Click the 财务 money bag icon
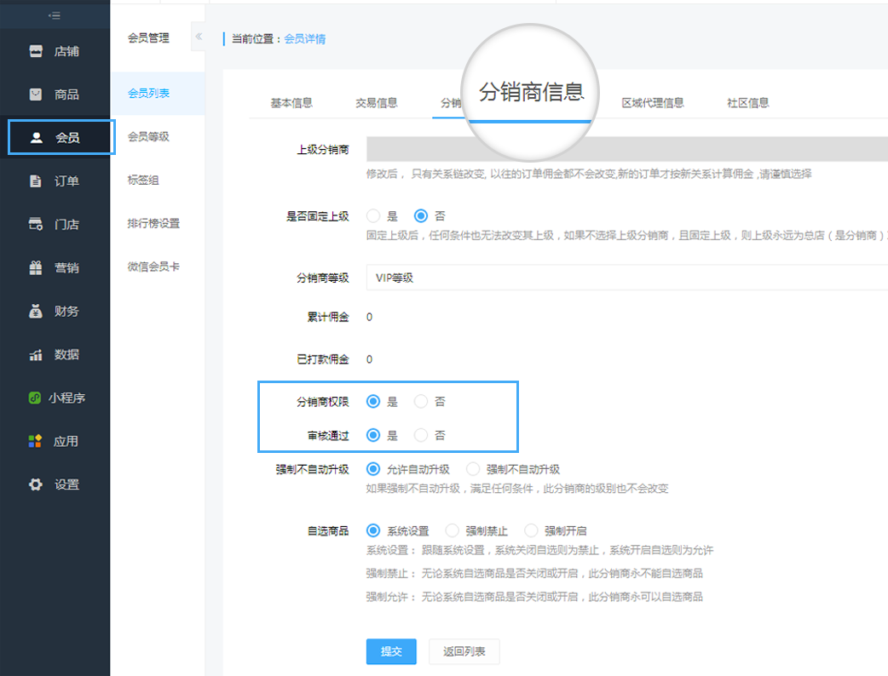Screen dimensions: 888x676 click(36, 311)
